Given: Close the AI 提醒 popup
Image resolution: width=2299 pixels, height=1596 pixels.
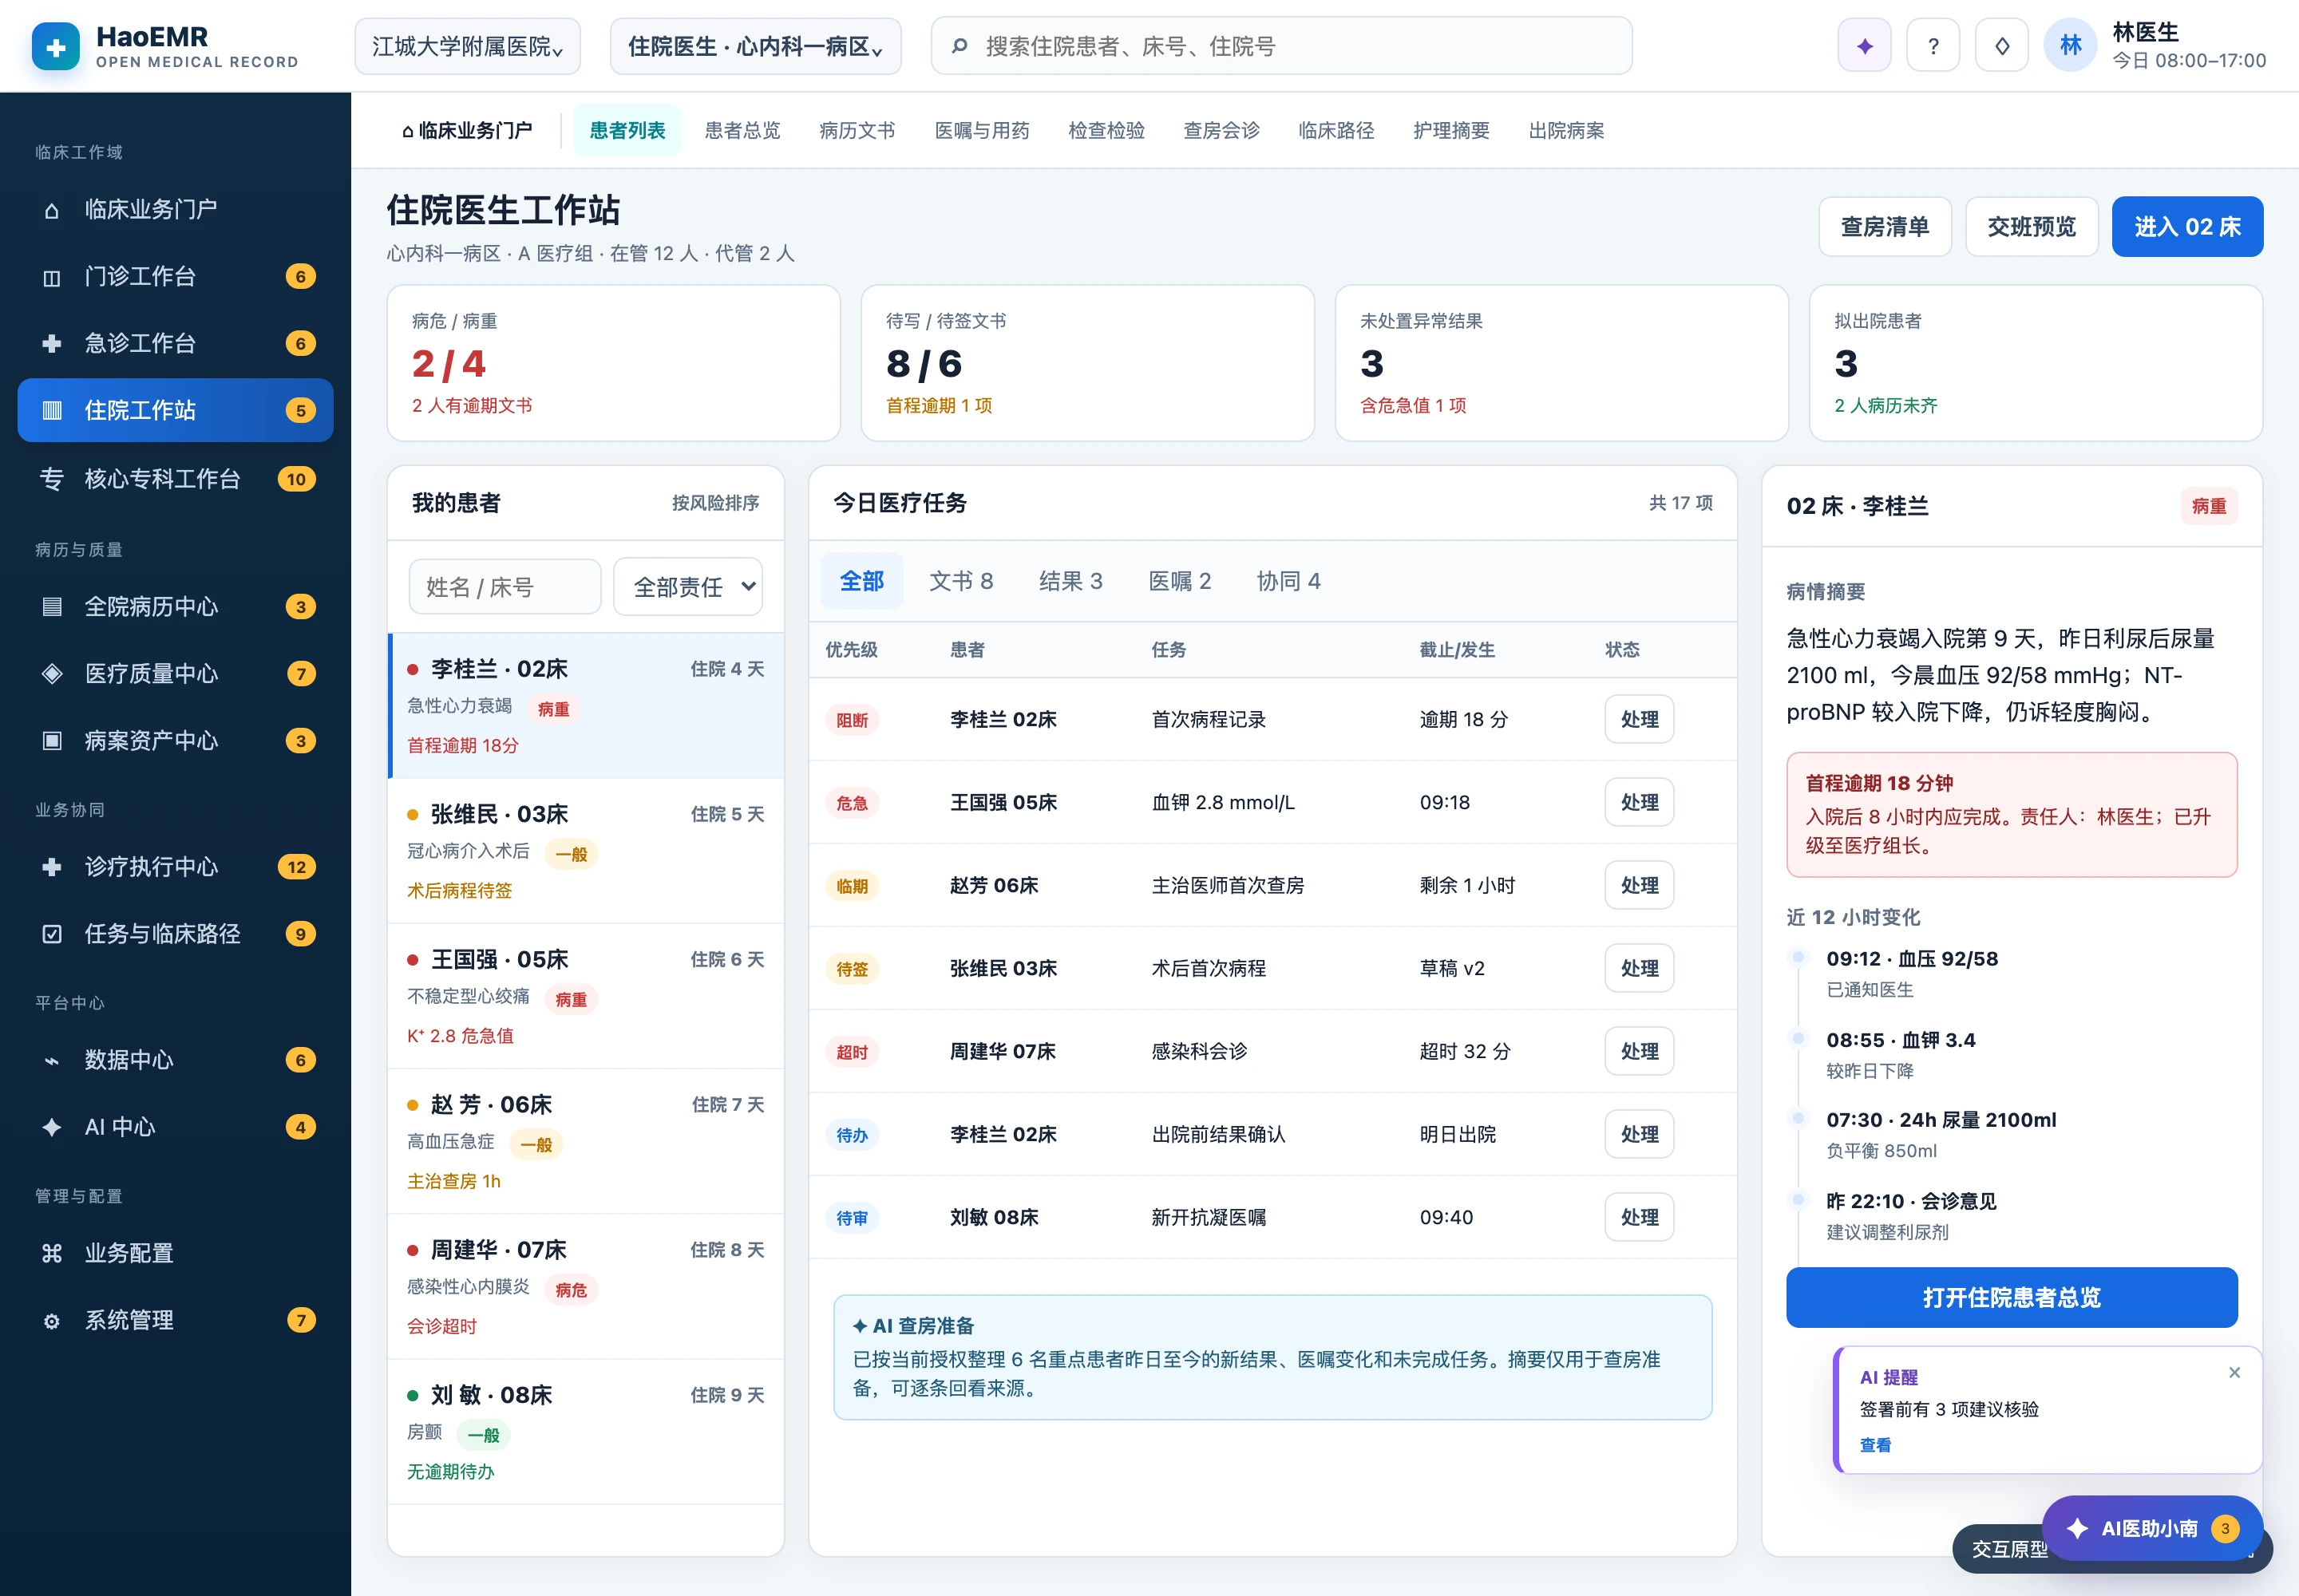Looking at the screenshot, I should pyautogui.click(x=2234, y=1373).
